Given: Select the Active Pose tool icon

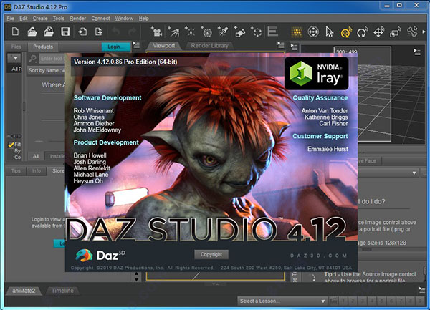Looking at the screenshot, I should (313, 32).
